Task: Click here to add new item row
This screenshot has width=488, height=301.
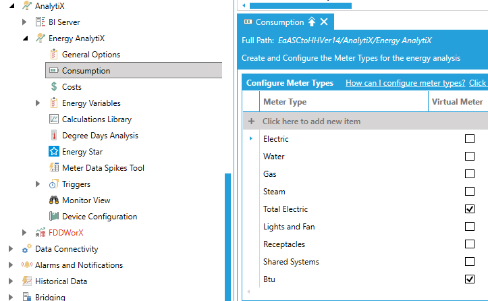Action: tap(311, 121)
